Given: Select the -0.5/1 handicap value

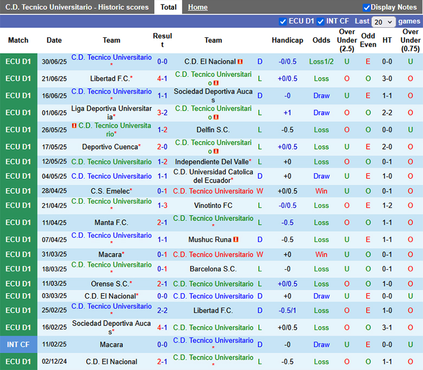Looking at the screenshot, I should pos(287,310).
